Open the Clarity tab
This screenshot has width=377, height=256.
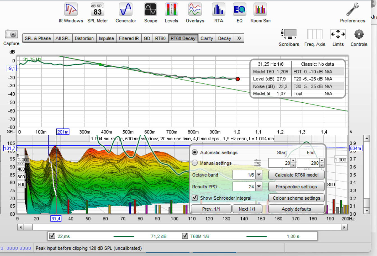click(x=207, y=38)
